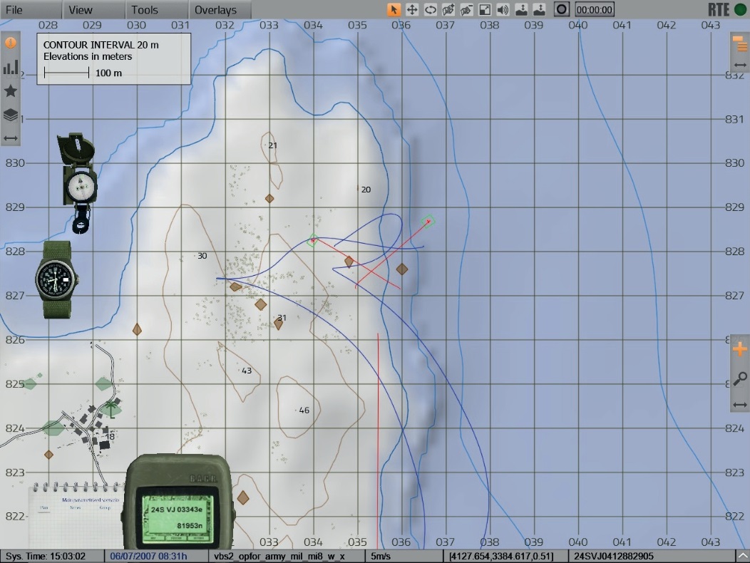The height and width of the screenshot is (563, 750).
Task: Click the magnifier search icon
Action: pos(739,379)
